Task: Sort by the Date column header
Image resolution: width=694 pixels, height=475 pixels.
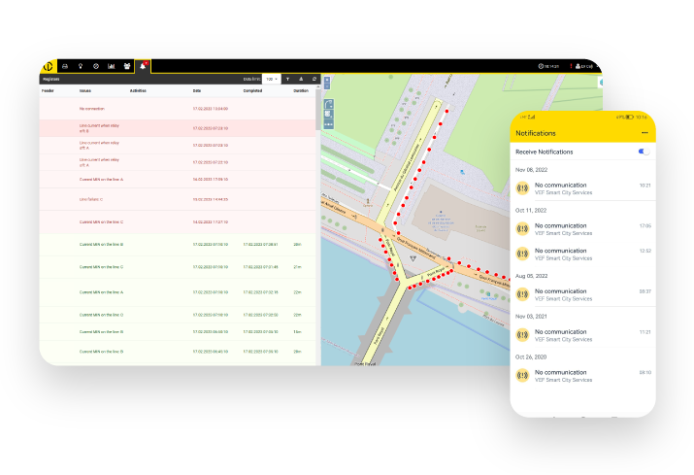Action: [197, 90]
